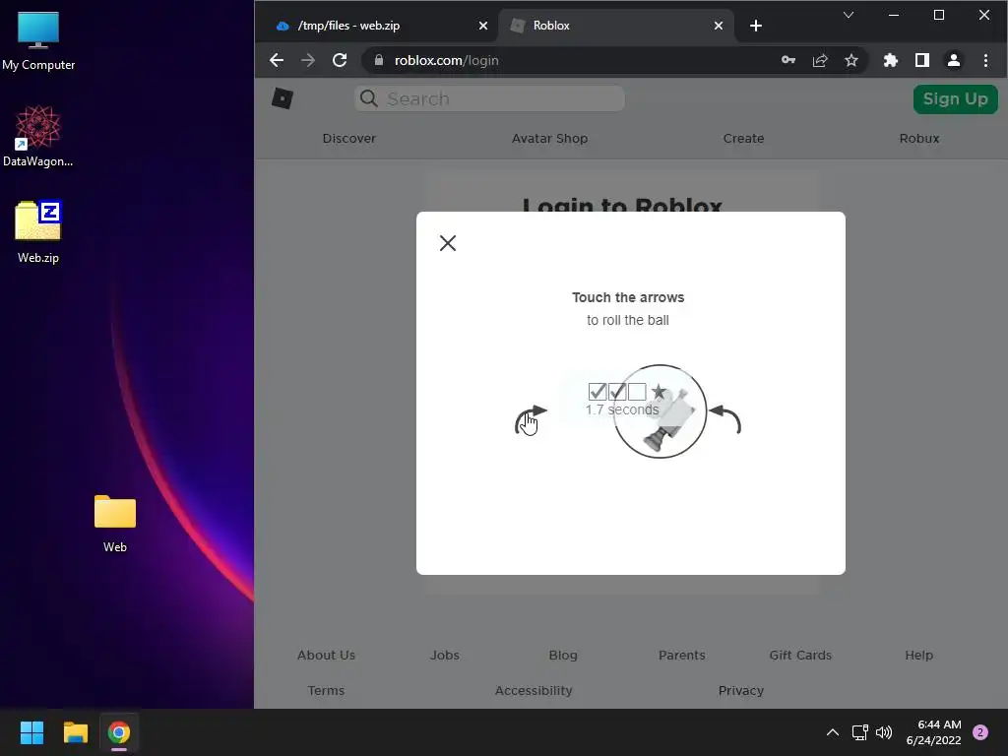This screenshot has height=756, width=1008.
Task: Click the green Sign Up button
Action: click(955, 99)
